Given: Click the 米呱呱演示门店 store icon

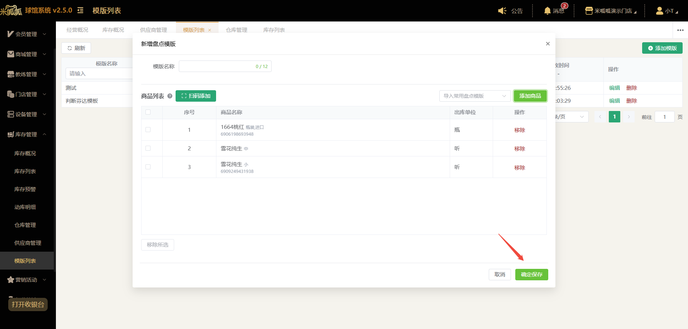Looking at the screenshot, I should (589, 11).
